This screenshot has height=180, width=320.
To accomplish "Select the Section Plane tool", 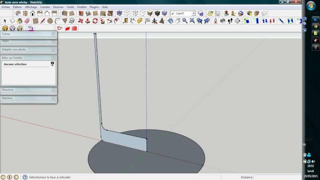I will (x=237, y=21).
